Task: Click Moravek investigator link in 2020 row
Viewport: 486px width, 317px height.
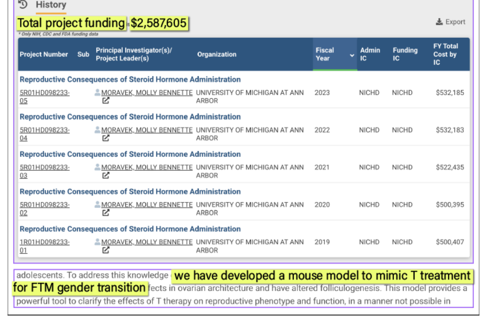Action: click(147, 205)
